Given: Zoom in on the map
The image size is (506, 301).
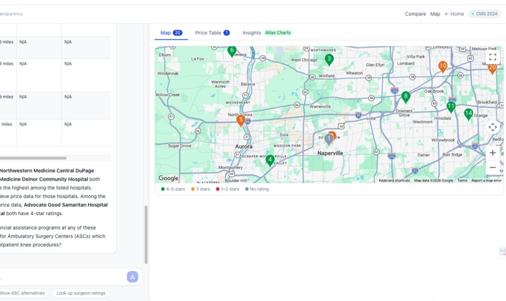Looking at the screenshot, I should (x=492, y=153).
